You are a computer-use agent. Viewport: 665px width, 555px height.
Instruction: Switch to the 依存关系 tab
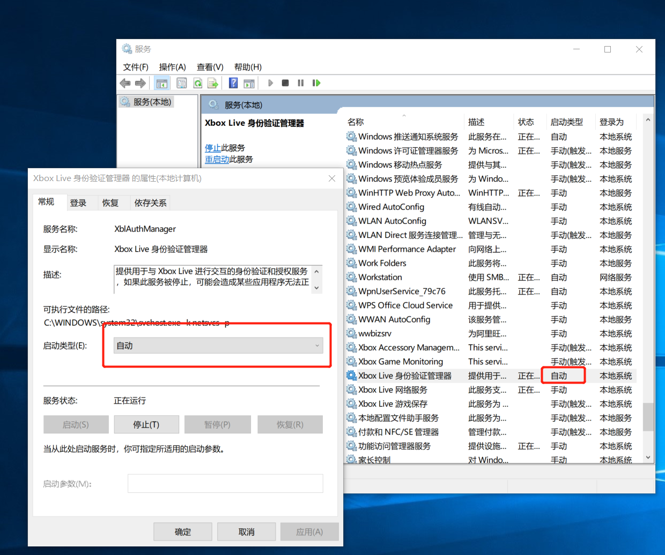pyautogui.click(x=150, y=203)
